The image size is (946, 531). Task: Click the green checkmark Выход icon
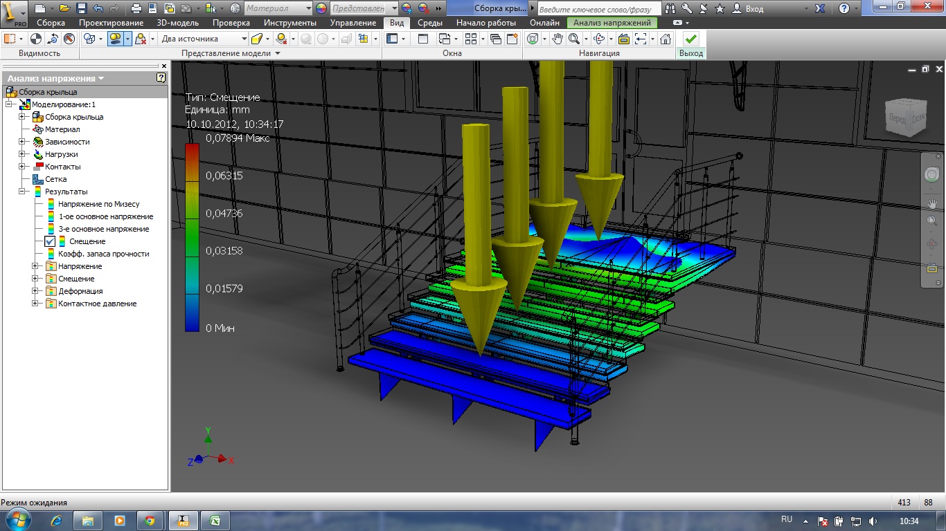click(x=690, y=39)
